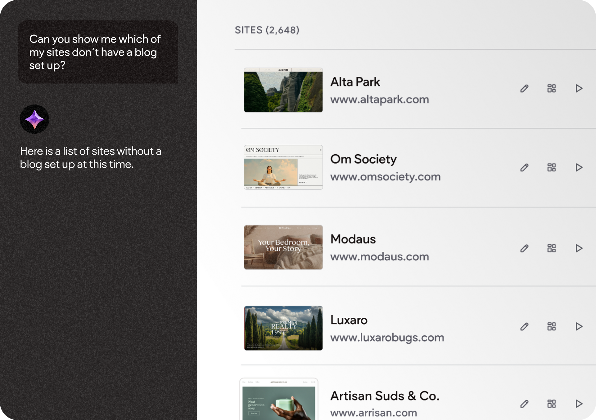Select the Modaus bedroom site thumbnail
This screenshot has height=420, width=596.
pos(283,247)
